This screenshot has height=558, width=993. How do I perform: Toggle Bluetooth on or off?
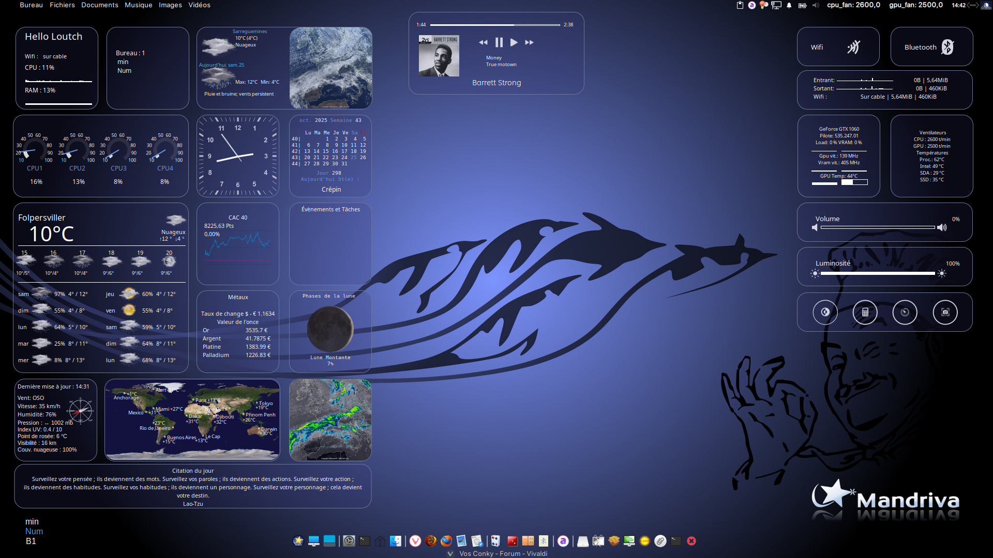click(947, 47)
